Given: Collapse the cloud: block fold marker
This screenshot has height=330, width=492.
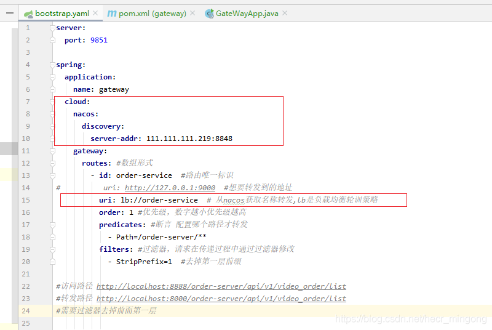Looking at the screenshot, I should click(52, 102).
